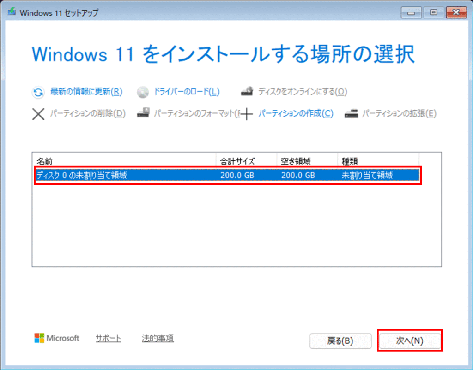473x370 pixels.
Task: Open the サポート link
Action: pyautogui.click(x=108, y=338)
